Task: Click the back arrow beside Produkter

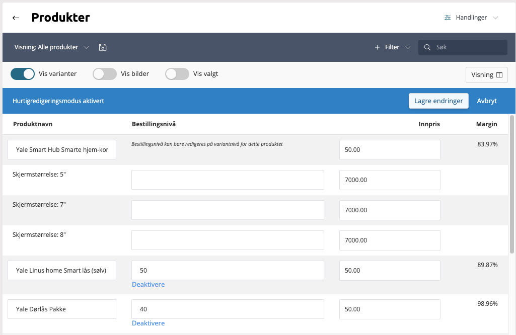Action: click(16, 18)
